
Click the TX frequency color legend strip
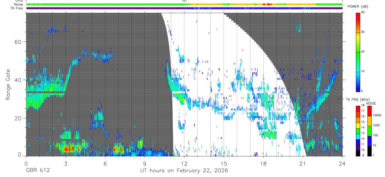pos(358,131)
